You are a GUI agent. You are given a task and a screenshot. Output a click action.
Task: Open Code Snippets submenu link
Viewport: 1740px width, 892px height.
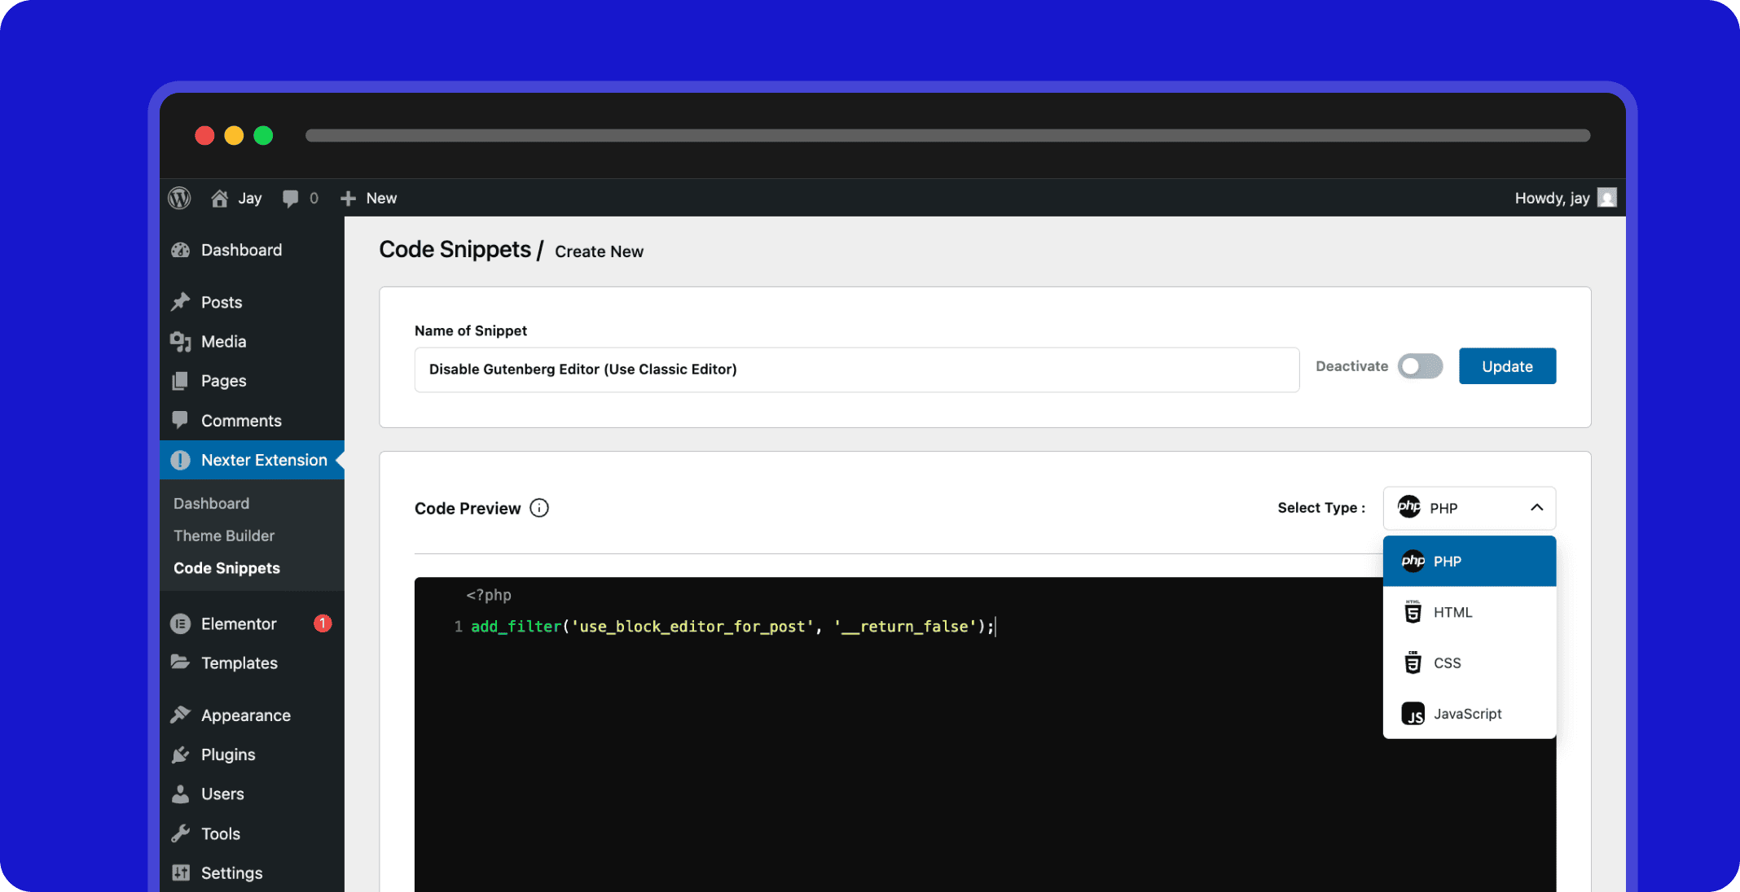(226, 568)
